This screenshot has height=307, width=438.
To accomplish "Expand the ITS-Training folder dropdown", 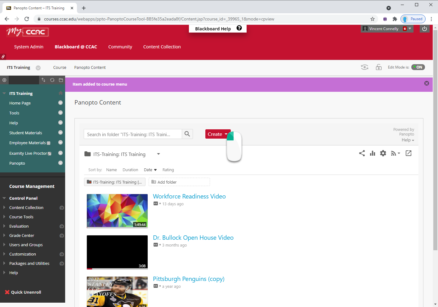I will (158, 154).
